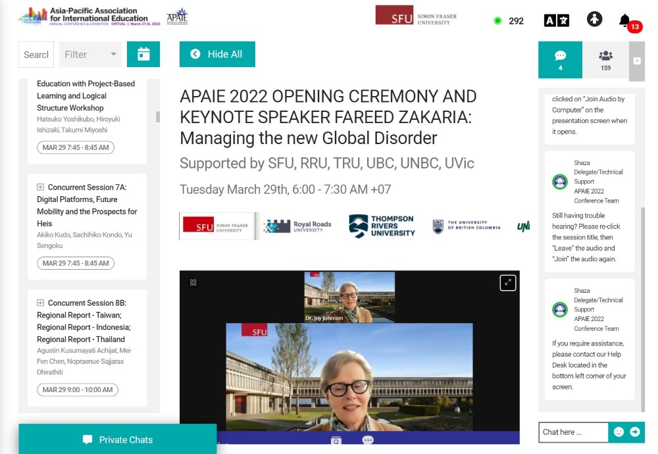Expand the video to fullscreen

tap(507, 282)
